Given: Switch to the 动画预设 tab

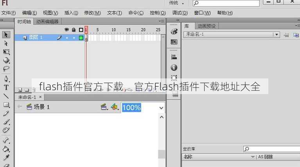Looking at the screenshot, I should pyautogui.click(x=207, y=26).
